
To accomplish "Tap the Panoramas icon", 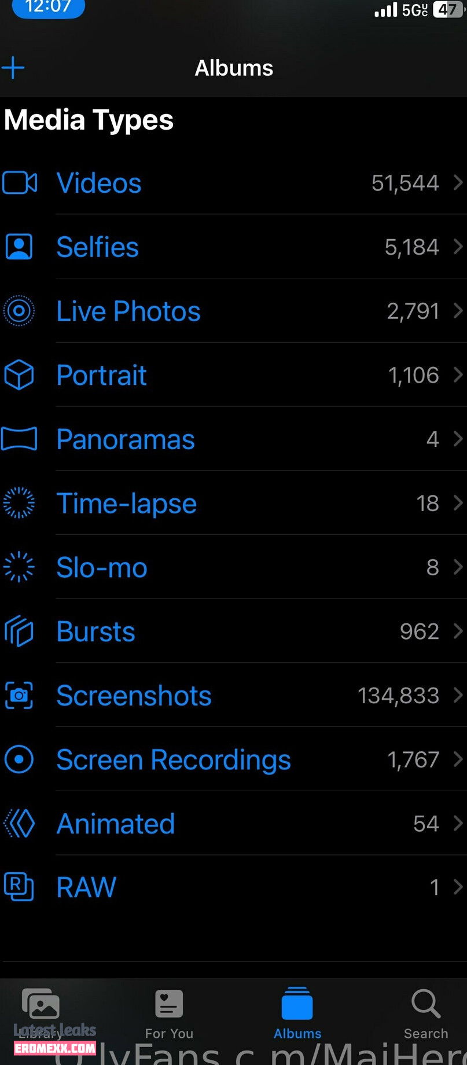I will pos(19,439).
